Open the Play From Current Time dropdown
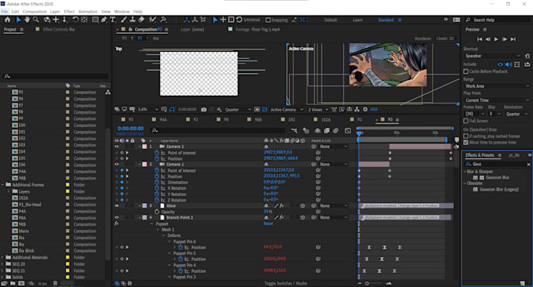 [497, 100]
